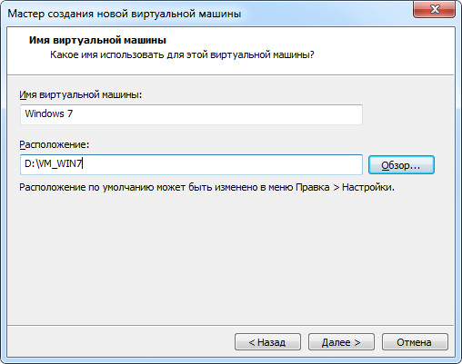Go back with the < Назад button
462x364 pixels.
pos(267,342)
